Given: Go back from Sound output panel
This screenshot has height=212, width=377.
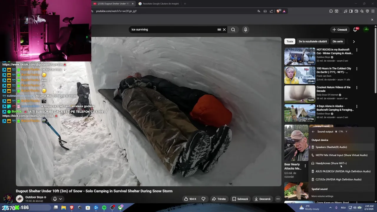Looking at the screenshot, I should [x=313, y=132].
